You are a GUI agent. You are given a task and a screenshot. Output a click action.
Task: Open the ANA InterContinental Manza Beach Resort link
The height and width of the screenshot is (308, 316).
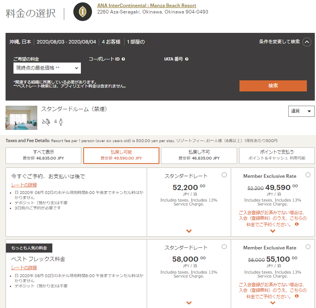pos(146,6)
